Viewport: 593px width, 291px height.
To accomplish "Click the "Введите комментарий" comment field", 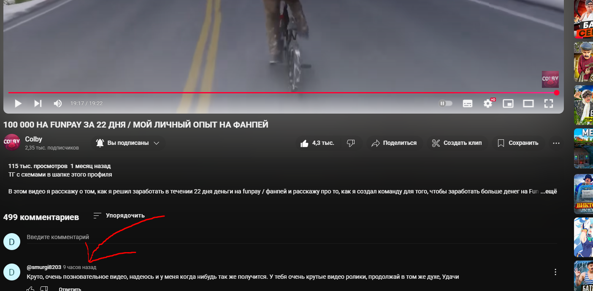I will point(292,237).
